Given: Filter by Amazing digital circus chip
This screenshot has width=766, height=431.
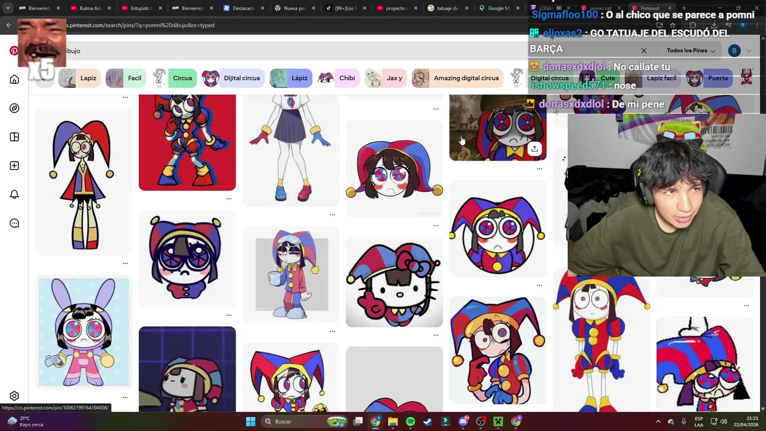Looking at the screenshot, I should (x=457, y=78).
